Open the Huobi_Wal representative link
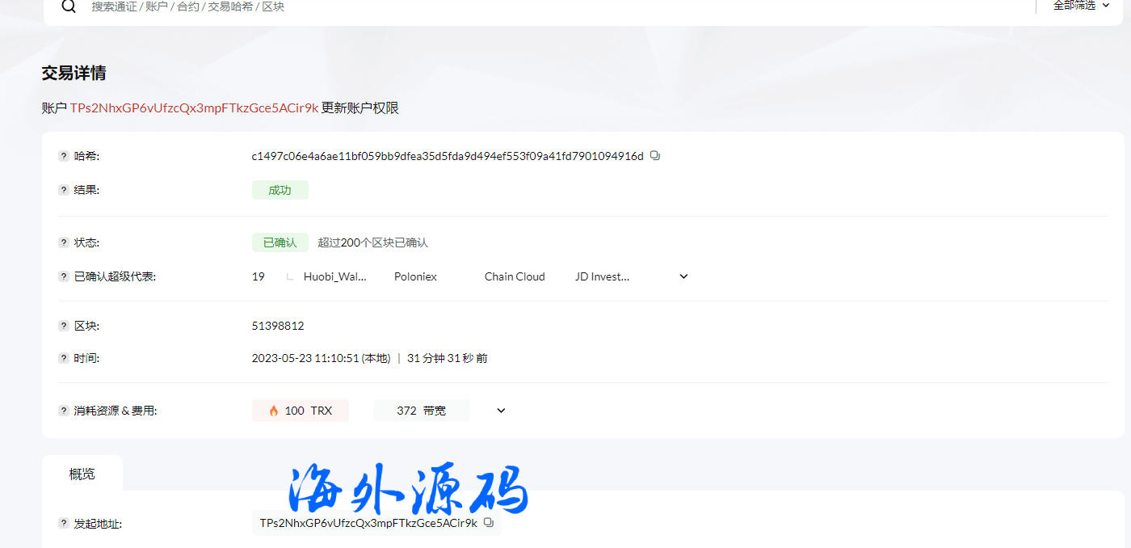 point(334,276)
